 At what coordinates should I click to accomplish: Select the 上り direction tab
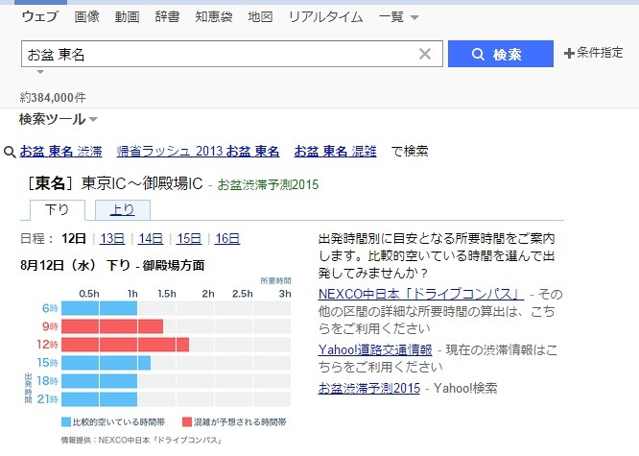click(122, 209)
